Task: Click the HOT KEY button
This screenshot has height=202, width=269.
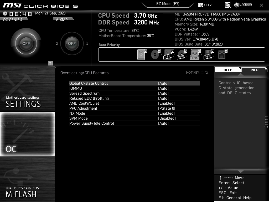Action: 193,73
